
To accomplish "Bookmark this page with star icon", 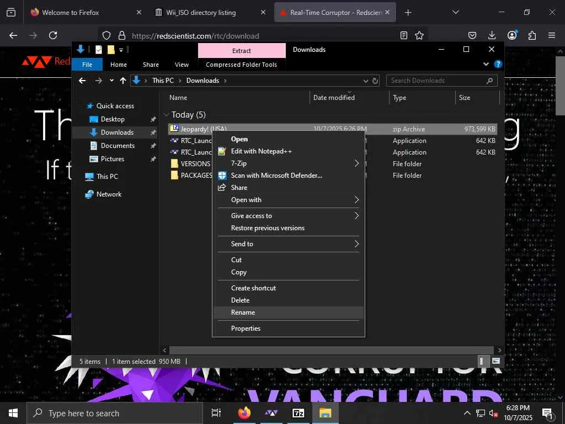I will click(419, 35).
